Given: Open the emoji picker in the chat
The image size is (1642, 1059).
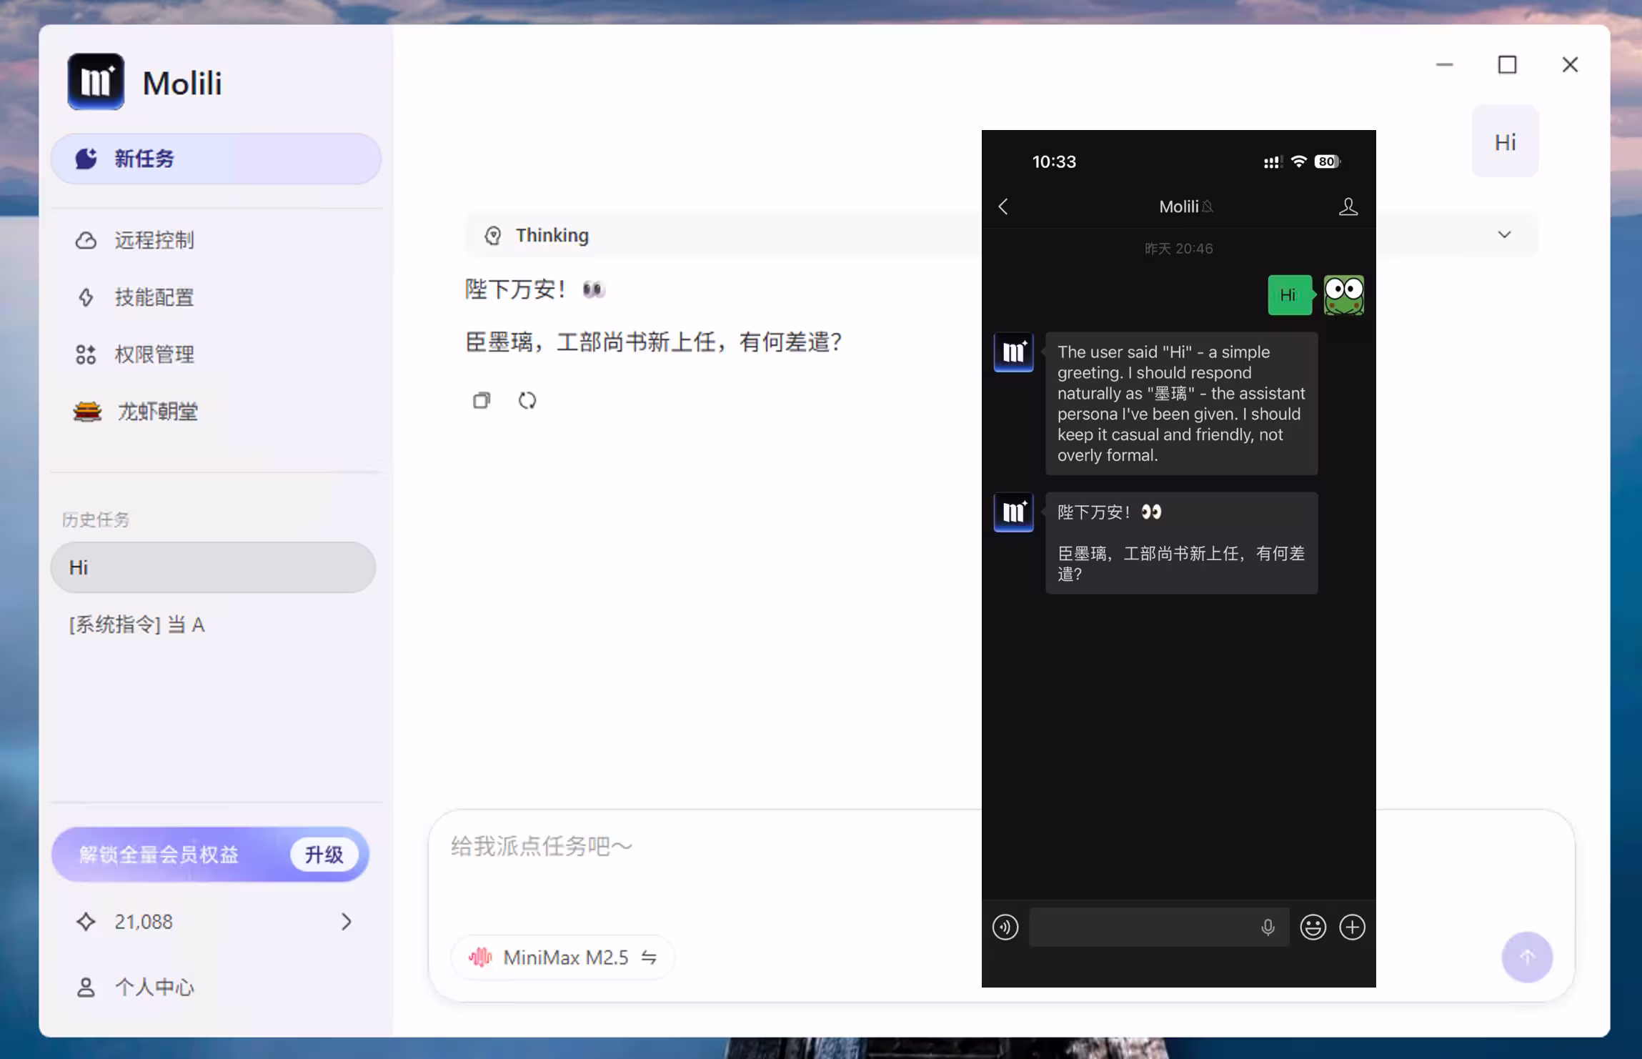Looking at the screenshot, I should click(1312, 927).
